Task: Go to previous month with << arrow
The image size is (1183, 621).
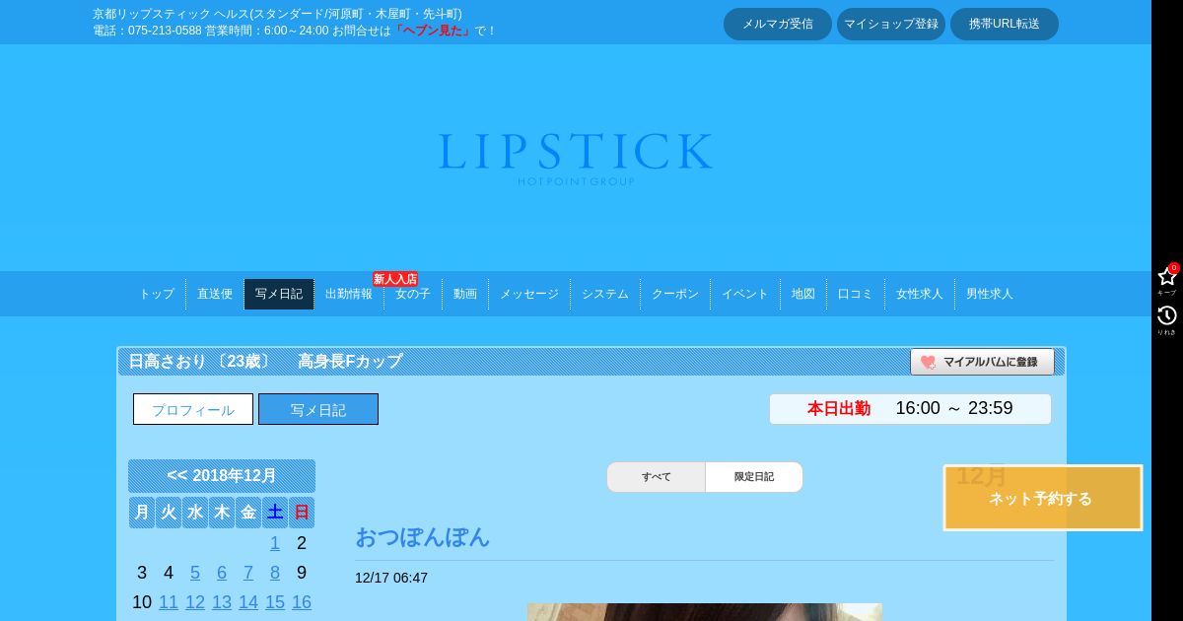Action: 176,475
